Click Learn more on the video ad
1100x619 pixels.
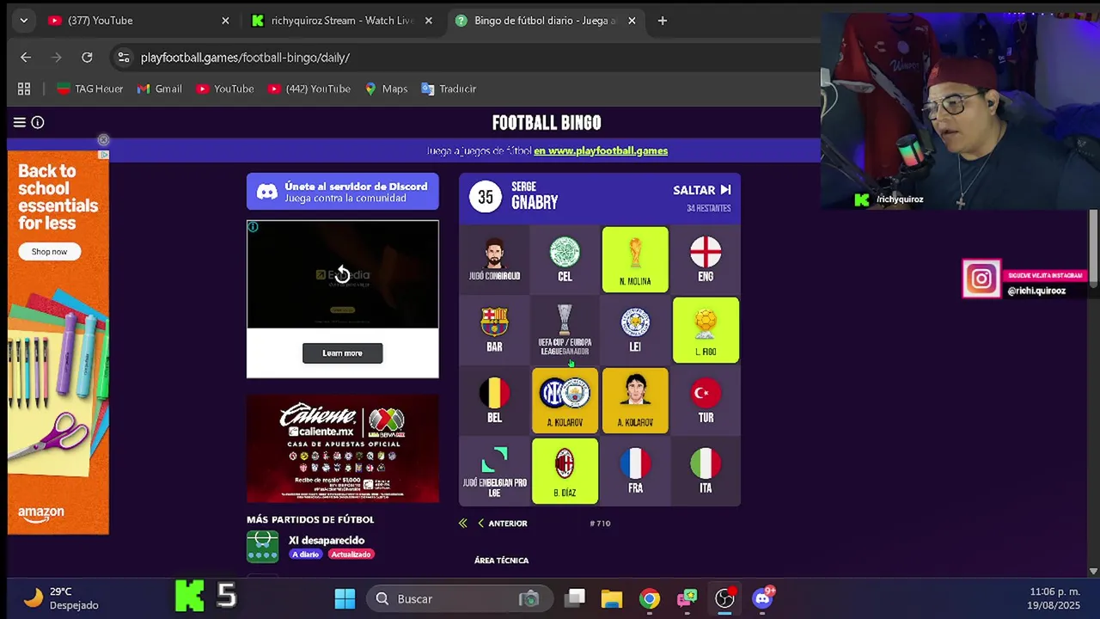coord(342,352)
